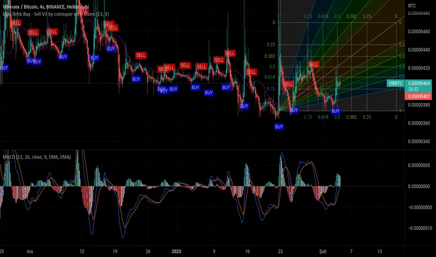
Task: Click the green 0.00000404 last price label
Action: click(419, 83)
